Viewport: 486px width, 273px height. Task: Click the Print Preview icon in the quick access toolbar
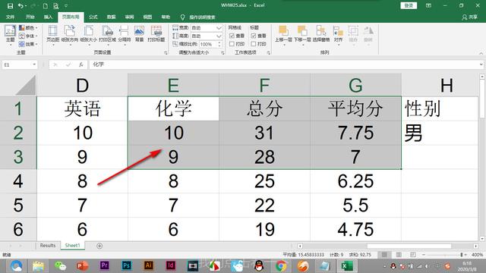point(55,5)
